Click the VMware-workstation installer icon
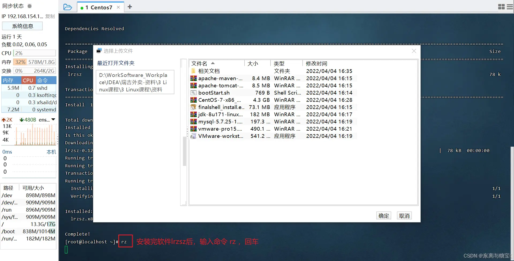The width and height of the screenshot is (514, 261). (193, 136)
